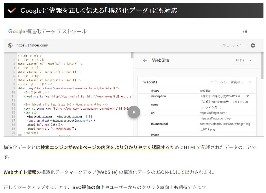This screenshot has height=193, width=266.
Task: Click the image property label
Action: [x=155, y=135]
